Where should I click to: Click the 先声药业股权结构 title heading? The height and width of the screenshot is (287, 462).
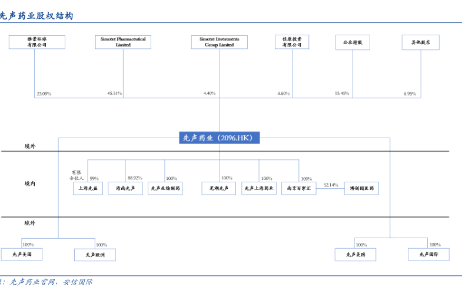[x=36, y=16]
